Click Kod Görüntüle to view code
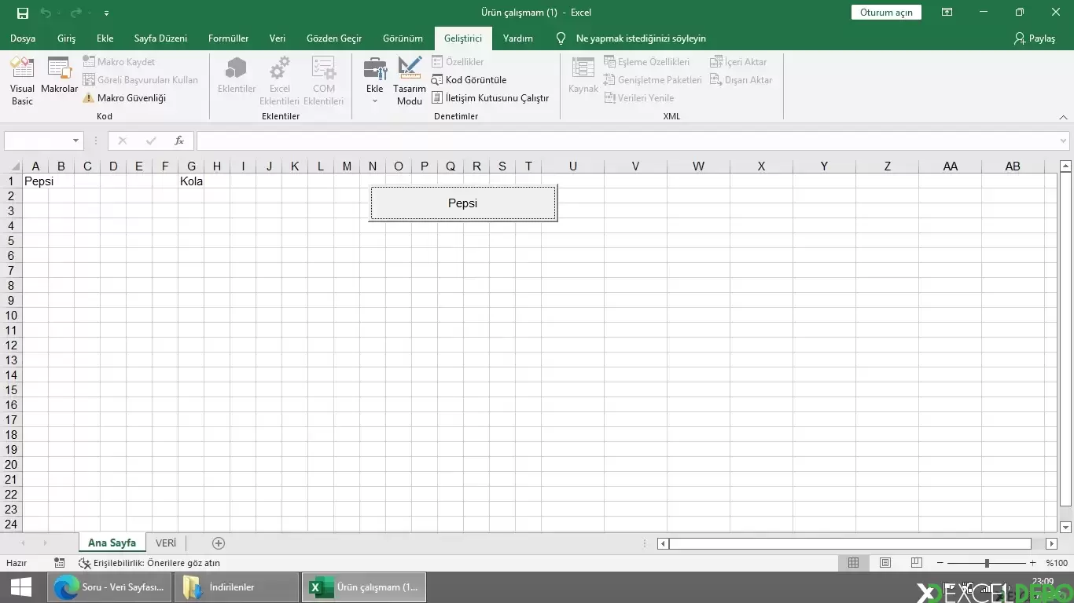1074x603 pixels. coord(469,80)
